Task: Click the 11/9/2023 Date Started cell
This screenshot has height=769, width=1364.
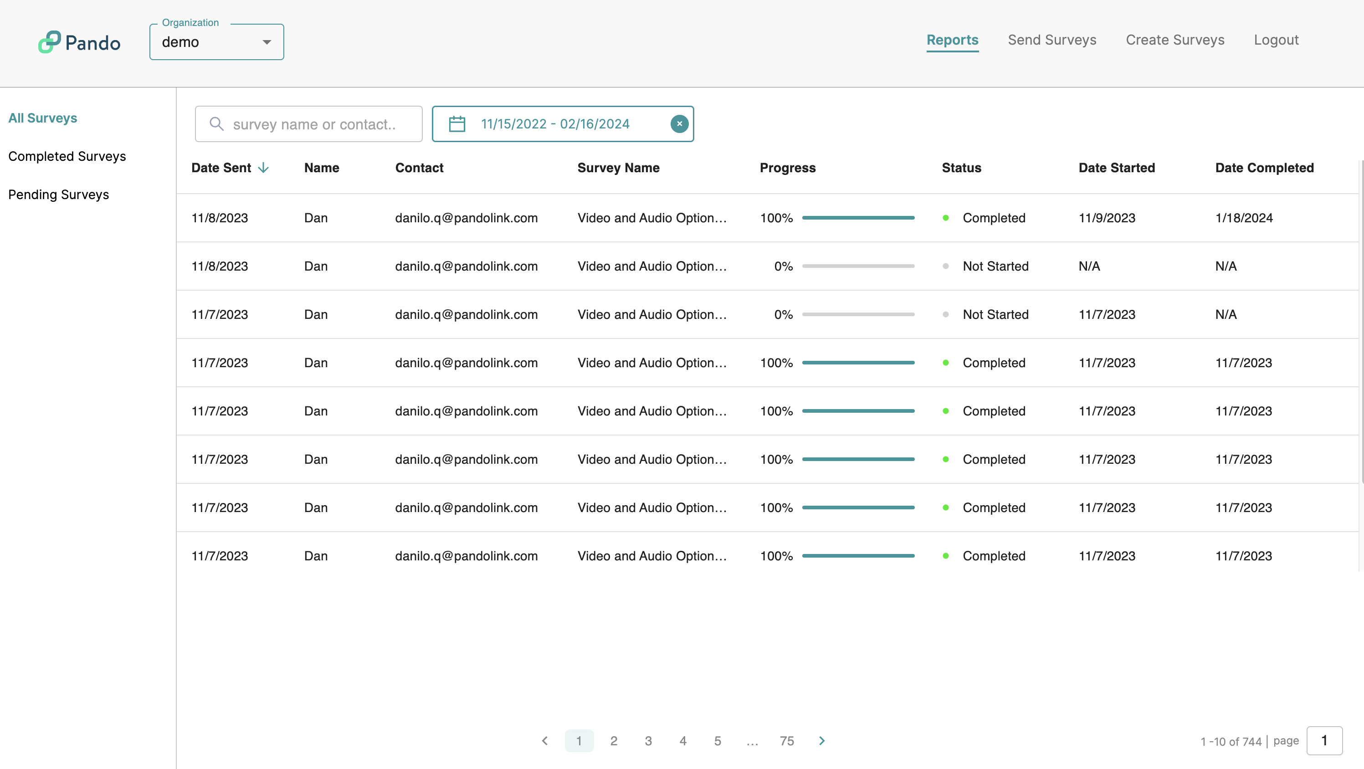Action: coord(1107,218)
